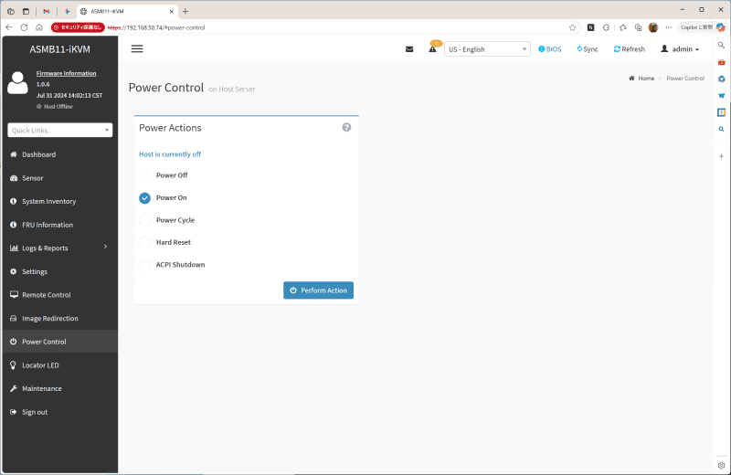Open the admin user dropdown
This screenshot has width=731, height=475.
tap(680, 49)
